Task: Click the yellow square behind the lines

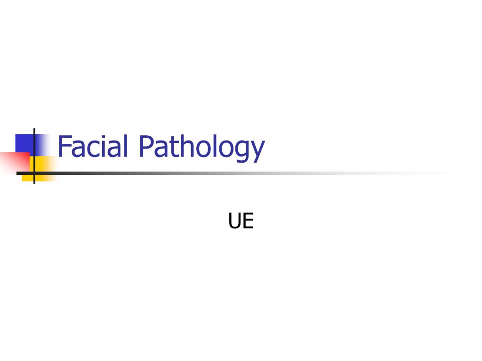Action: pyautogui.click(x=40, y=169)
